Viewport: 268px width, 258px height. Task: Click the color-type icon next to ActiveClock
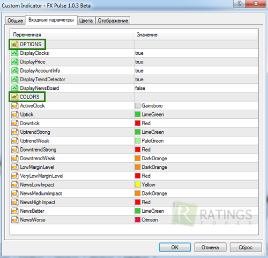[14, 106]
